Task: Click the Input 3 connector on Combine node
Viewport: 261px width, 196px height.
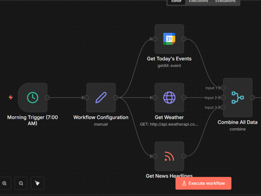Action: pyautogui.click(x=223, y=107)
